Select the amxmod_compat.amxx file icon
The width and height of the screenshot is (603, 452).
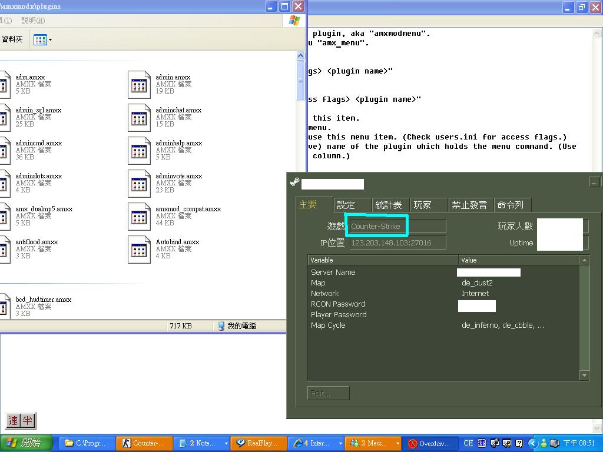point(139,217)
